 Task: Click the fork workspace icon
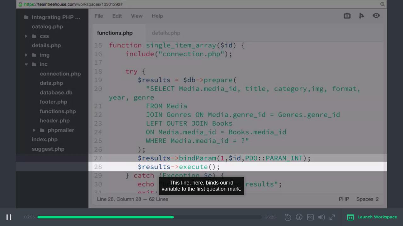[361, 16]
